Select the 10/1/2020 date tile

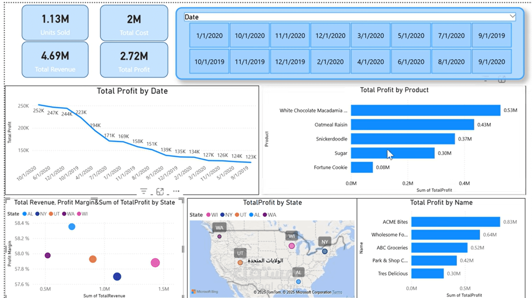pos(250,35)
